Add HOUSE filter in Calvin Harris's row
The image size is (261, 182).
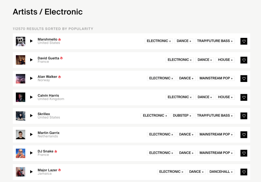[x=225, y=97]
